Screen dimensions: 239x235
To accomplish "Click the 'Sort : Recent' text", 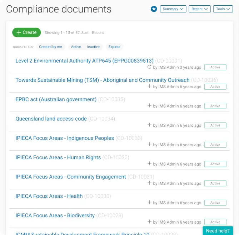I will [x=93, y=33].
